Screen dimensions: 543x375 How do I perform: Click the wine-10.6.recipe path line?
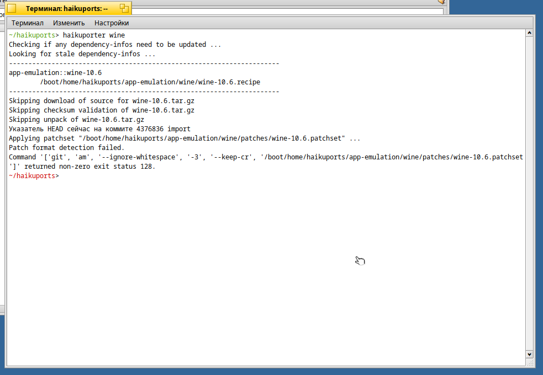150,82
